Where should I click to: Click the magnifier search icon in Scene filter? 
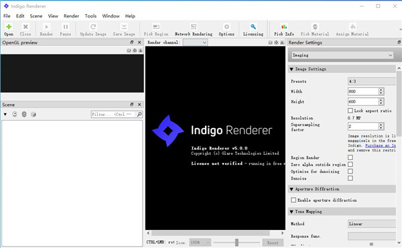click(139, 114)
